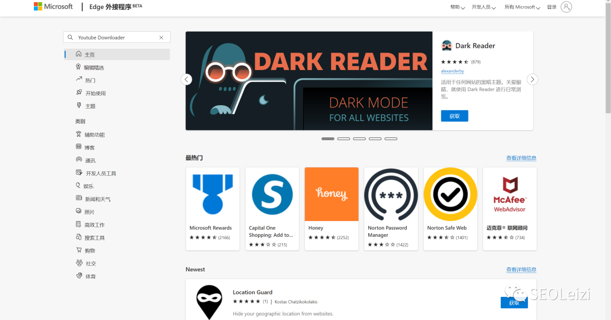This screenshot has width=611, height=320.
Task: Expand the 帮助 dropdown menu
Action: 458,7
